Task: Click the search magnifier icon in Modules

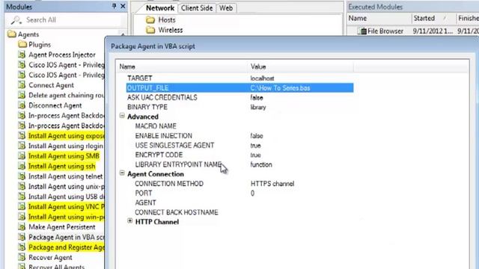Action: [x=16, y=20]
